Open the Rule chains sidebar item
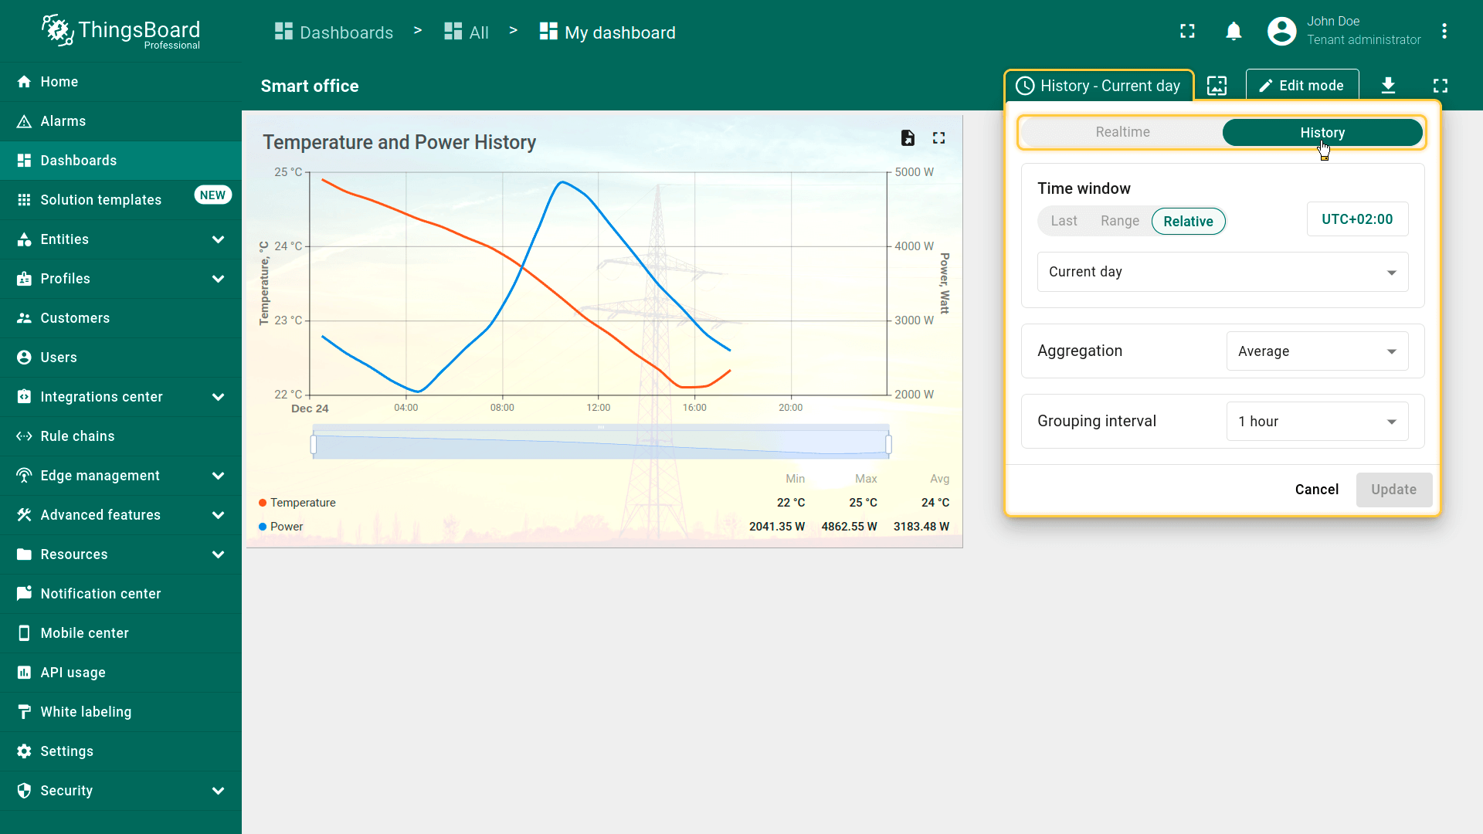 77,436
